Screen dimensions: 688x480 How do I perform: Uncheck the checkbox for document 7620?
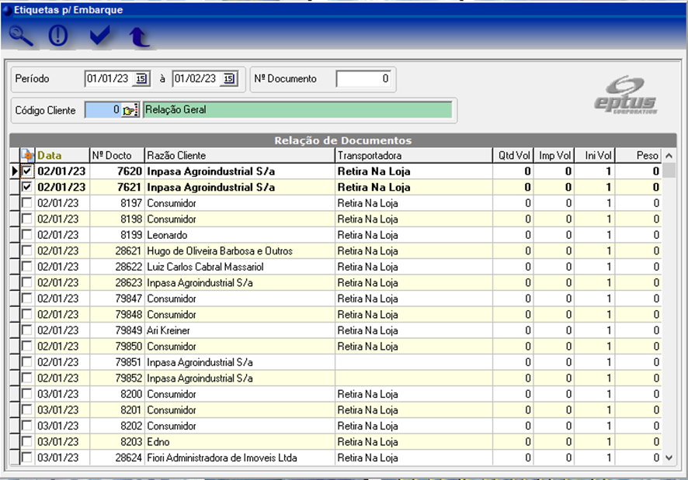point(27,171)
